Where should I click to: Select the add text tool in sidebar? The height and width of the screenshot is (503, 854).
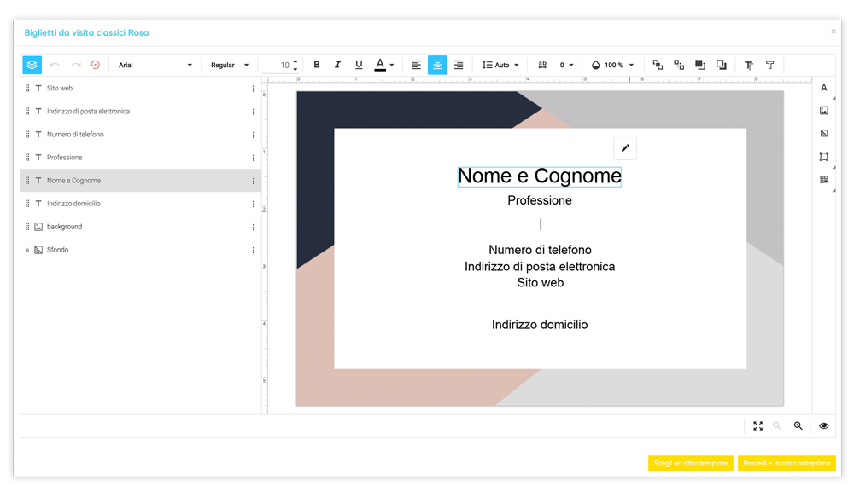coord(823,88)
